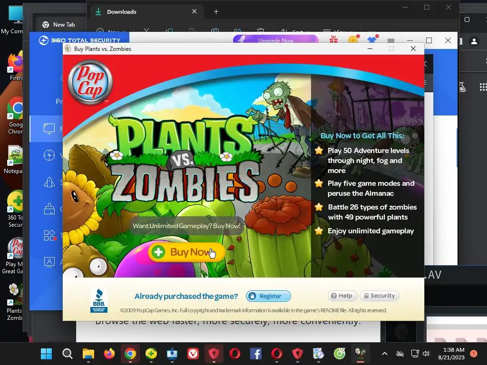This screenshot has height=365, width=487.
Task: Open the Security info button
Action: point(380,296)
